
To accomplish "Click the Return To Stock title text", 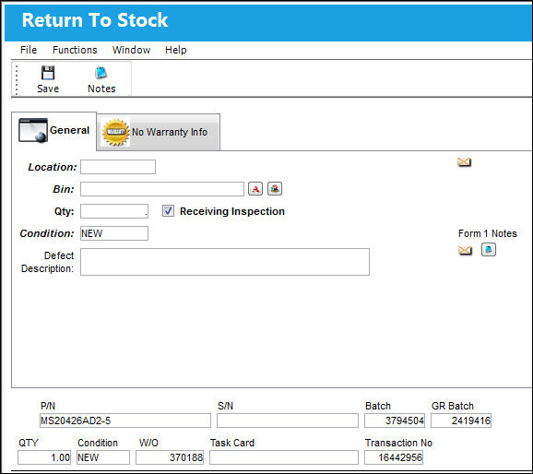I will tap(95, 20).
